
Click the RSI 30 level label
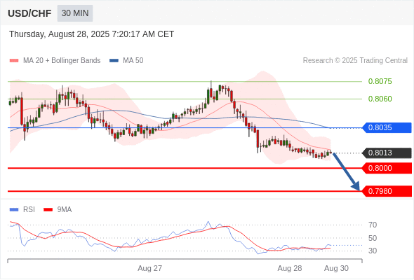pyautogui.click(x=373, y=251)
